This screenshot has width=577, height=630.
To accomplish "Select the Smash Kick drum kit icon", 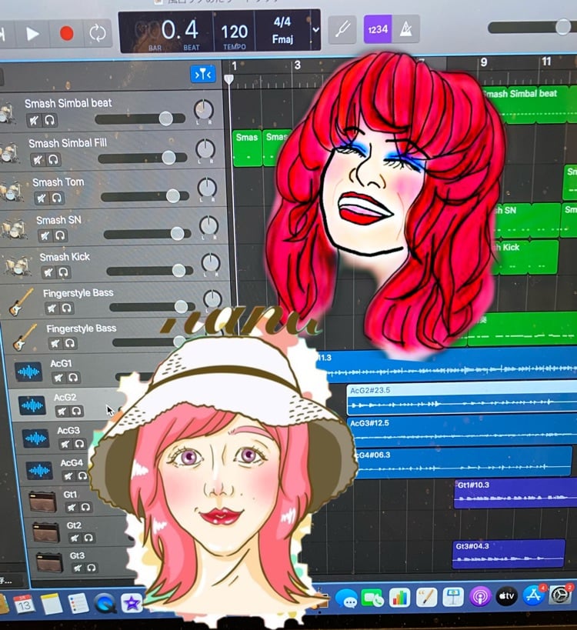I will [x=18, y=265].
